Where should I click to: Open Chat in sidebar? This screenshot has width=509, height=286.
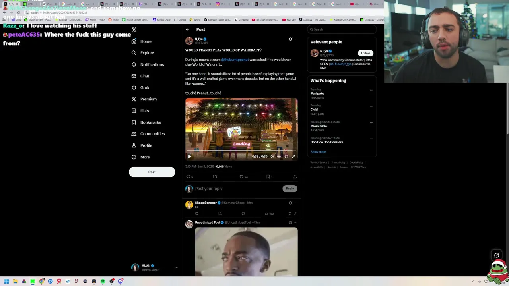click(x=140, y=76)
